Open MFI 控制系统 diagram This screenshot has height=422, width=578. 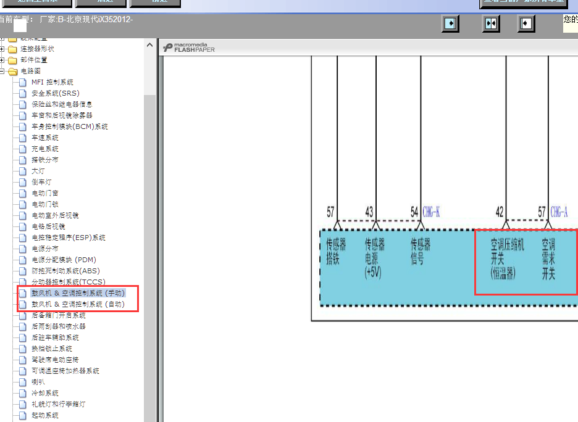point(52,82)
